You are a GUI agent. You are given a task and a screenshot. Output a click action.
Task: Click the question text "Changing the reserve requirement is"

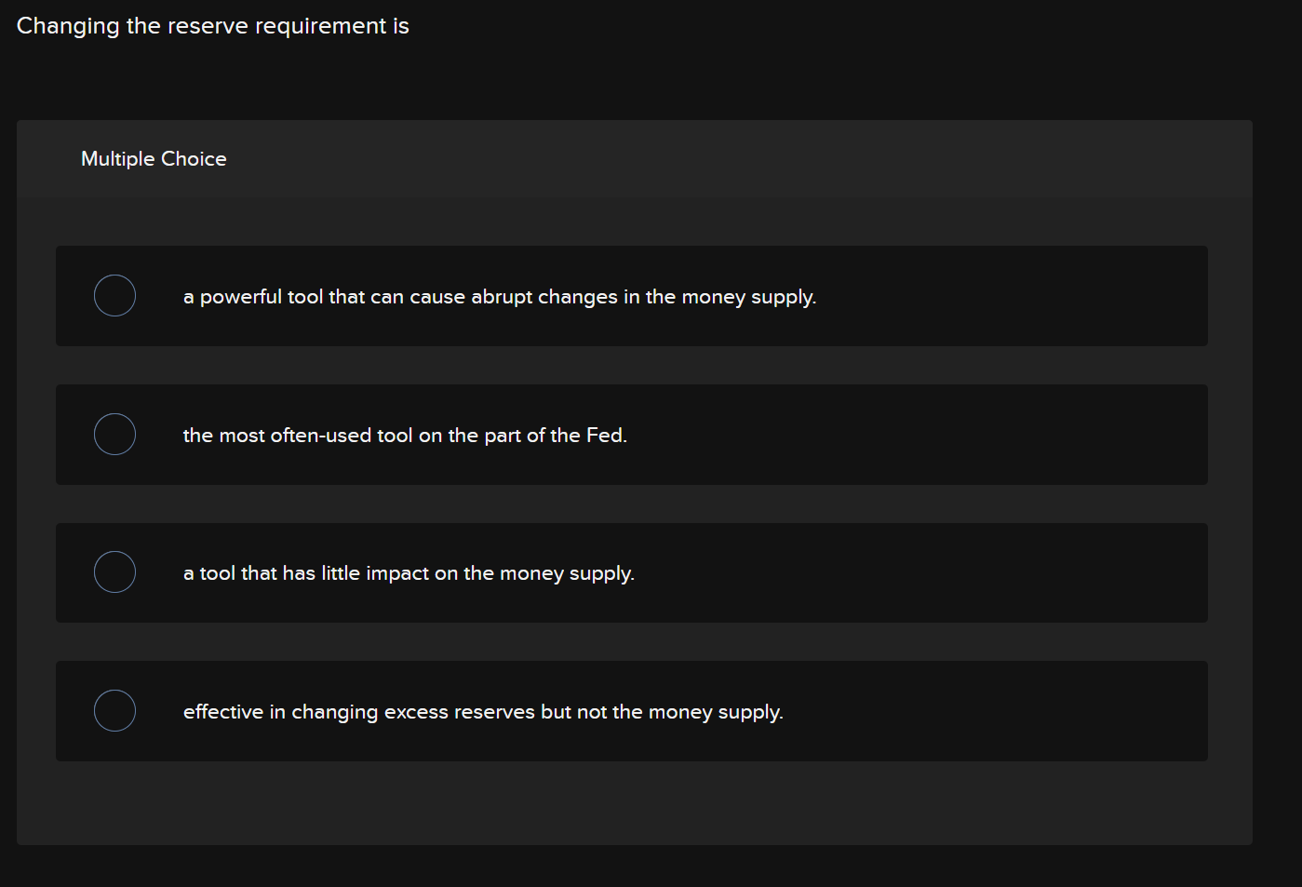click(x=211, y=25)
